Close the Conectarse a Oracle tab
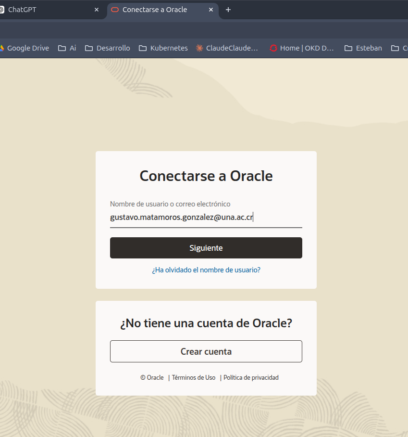408x437 pixels. tap(210, 10)
